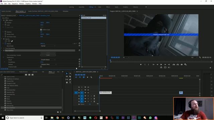The width and height of the screenshot is (214, 120).
Task: Export a frame with camera icon
Action: 182,65
